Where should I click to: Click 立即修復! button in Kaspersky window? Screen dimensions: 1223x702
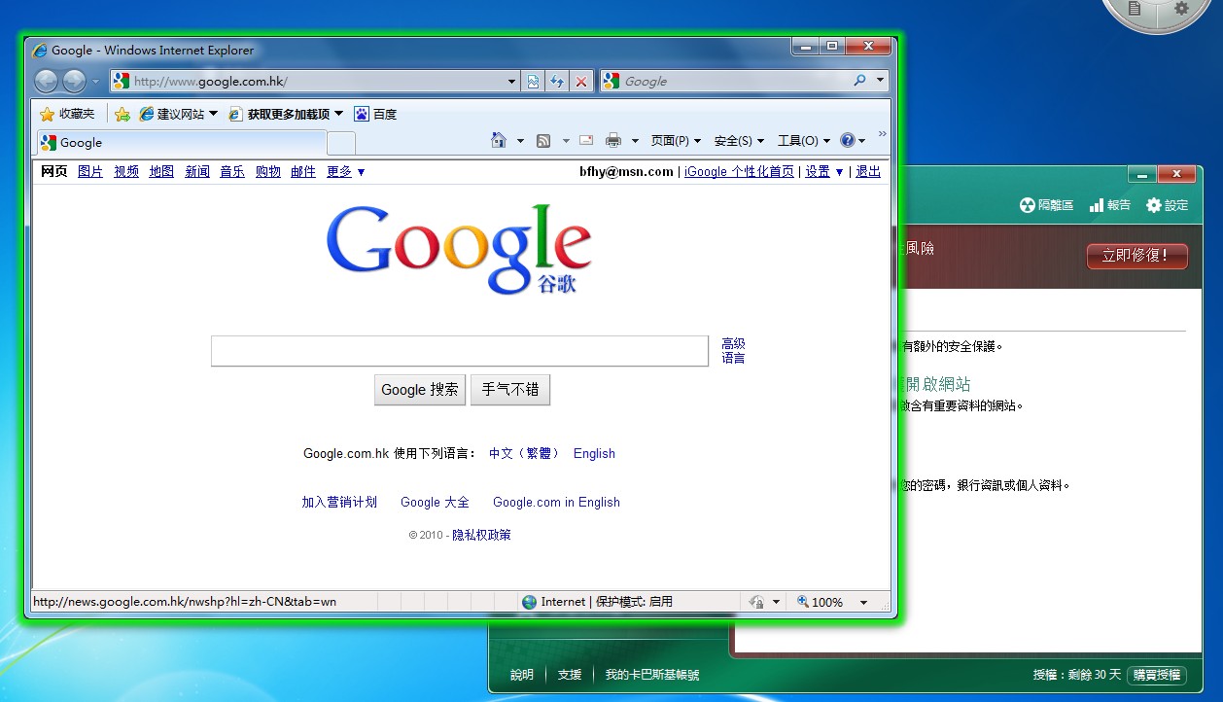1136,257
